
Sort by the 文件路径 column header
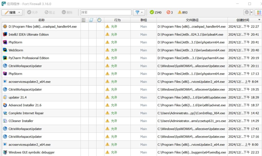point(192,20)
